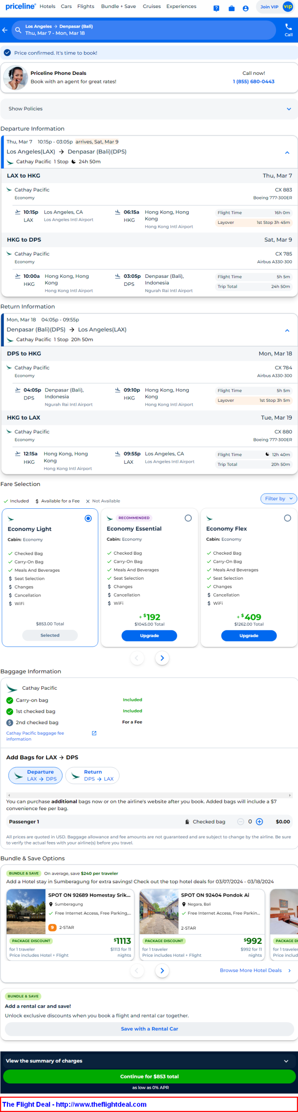Click the Selected button on Economy Light
The image size is (298, 1112).
[50, 635]
